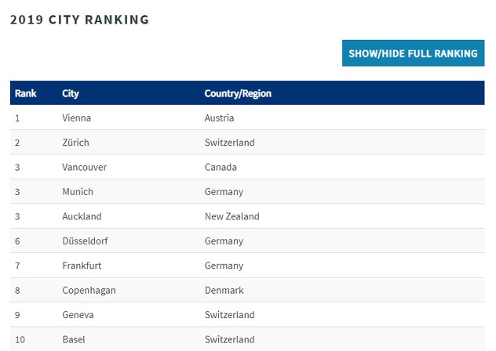Click rank number 1 cell
The height and width of the screenshot is (351, 496).
[x=17, y=118]
